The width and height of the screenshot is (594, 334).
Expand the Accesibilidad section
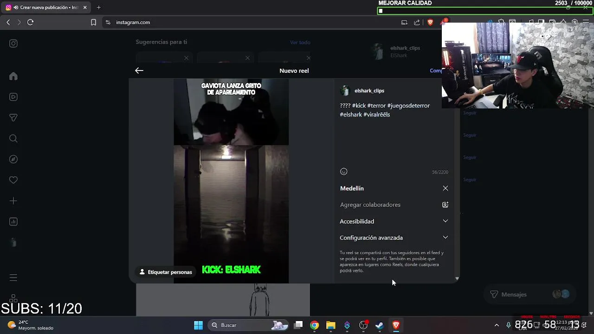point(394,221)
